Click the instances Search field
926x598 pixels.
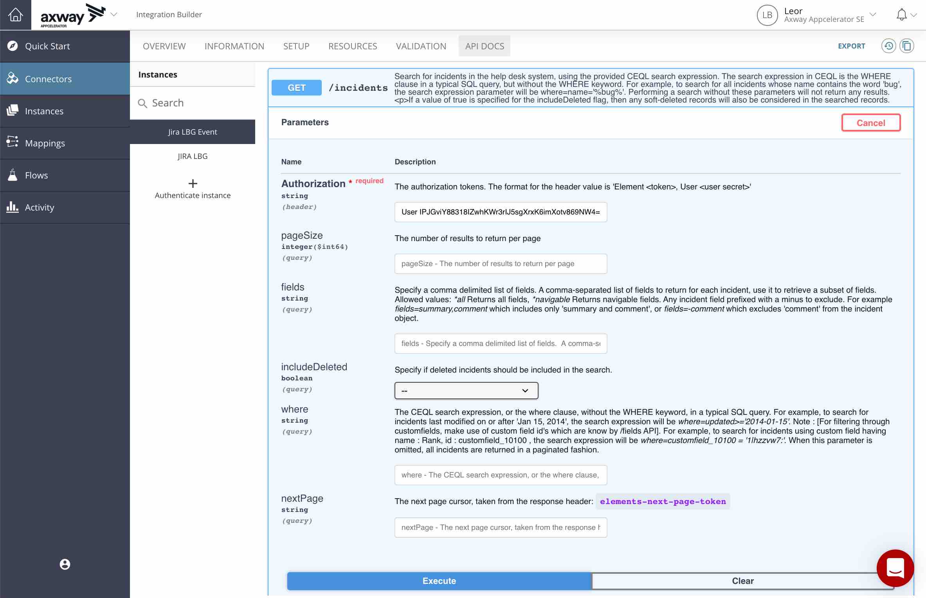pos(193,103)
